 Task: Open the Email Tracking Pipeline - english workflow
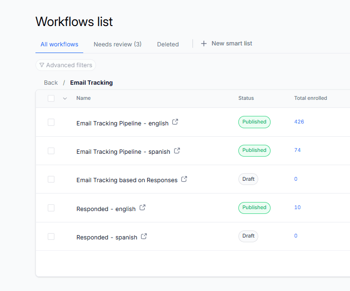(122, 123)
